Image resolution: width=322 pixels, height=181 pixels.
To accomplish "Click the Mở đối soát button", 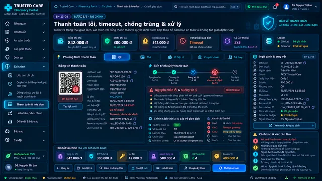I will [x=165, y=168].
